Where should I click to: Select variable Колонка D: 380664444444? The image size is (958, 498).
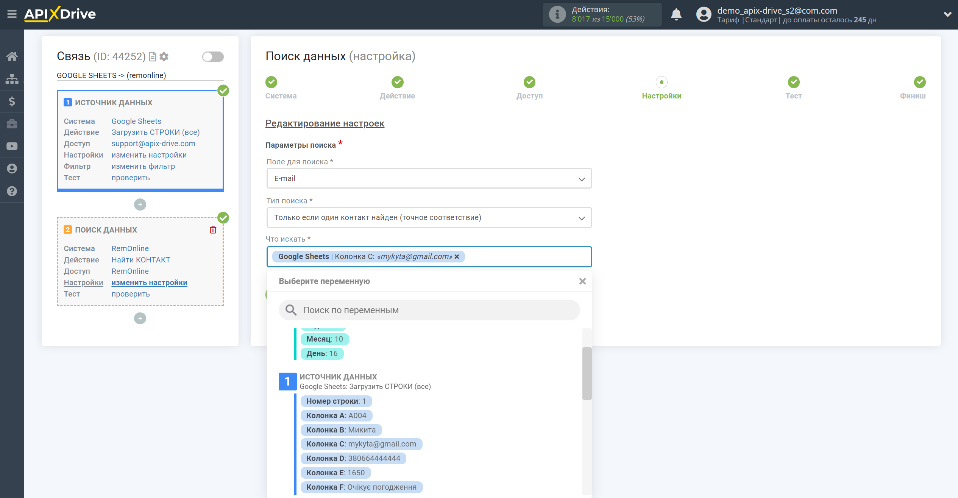[353, 458]
